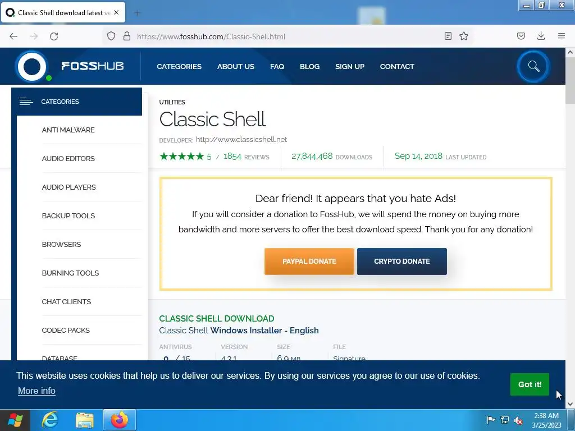575x431 pixels.
Task: Open CONTACT in the top navigation
Action: 397,66
